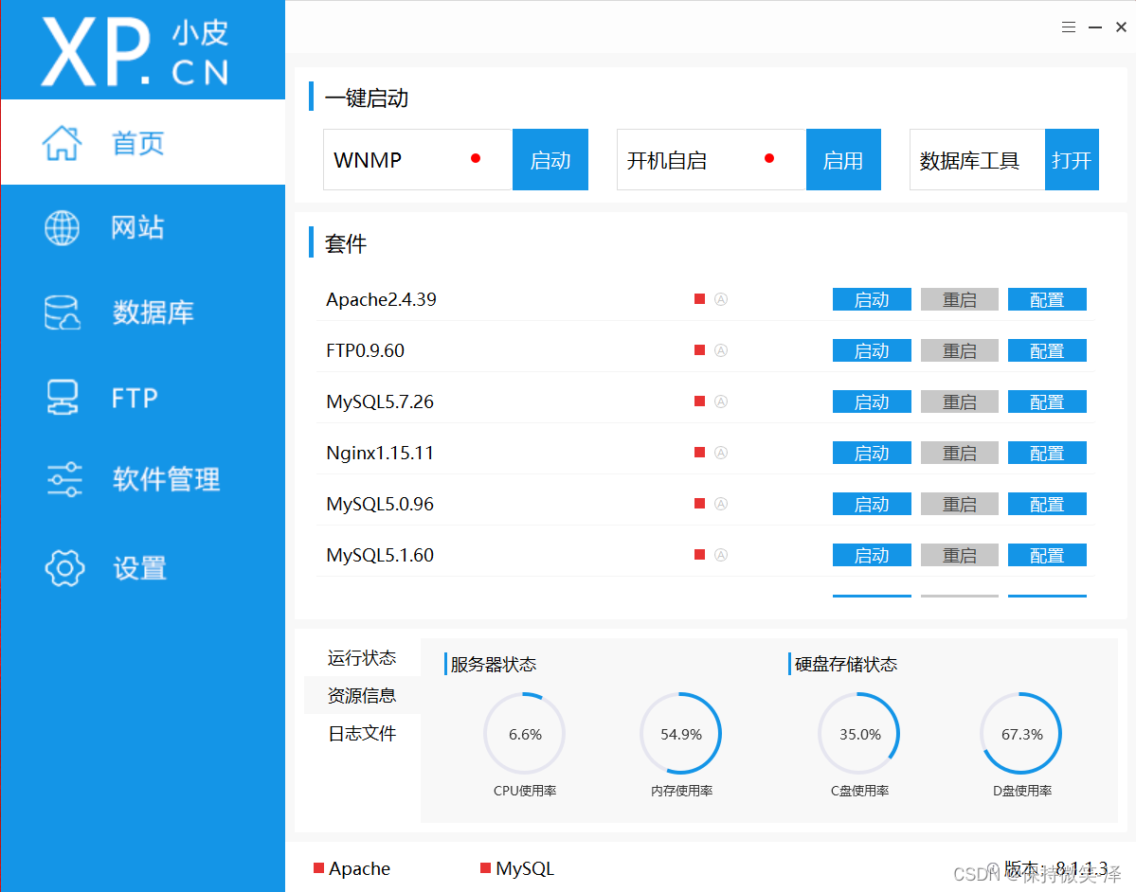Screen dimensions: 1136x892
Task: Start FTP0.9.60 service
Action: tap(872, 350)
